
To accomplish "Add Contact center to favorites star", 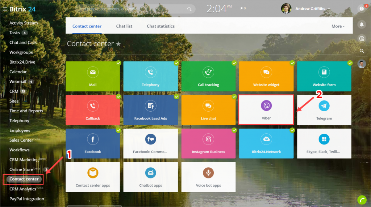I will [x=118, y=44].
